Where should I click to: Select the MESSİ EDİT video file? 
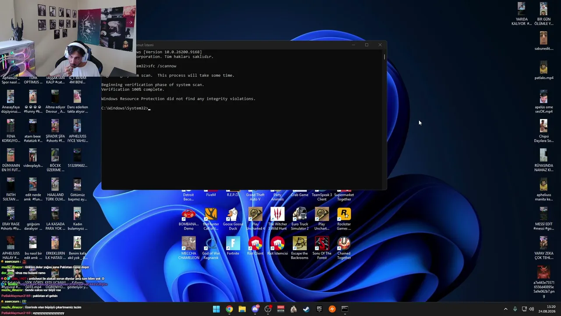(543, 219)
